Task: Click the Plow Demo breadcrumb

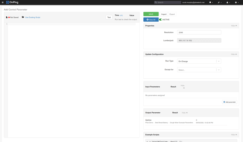Action: [149, 123]
